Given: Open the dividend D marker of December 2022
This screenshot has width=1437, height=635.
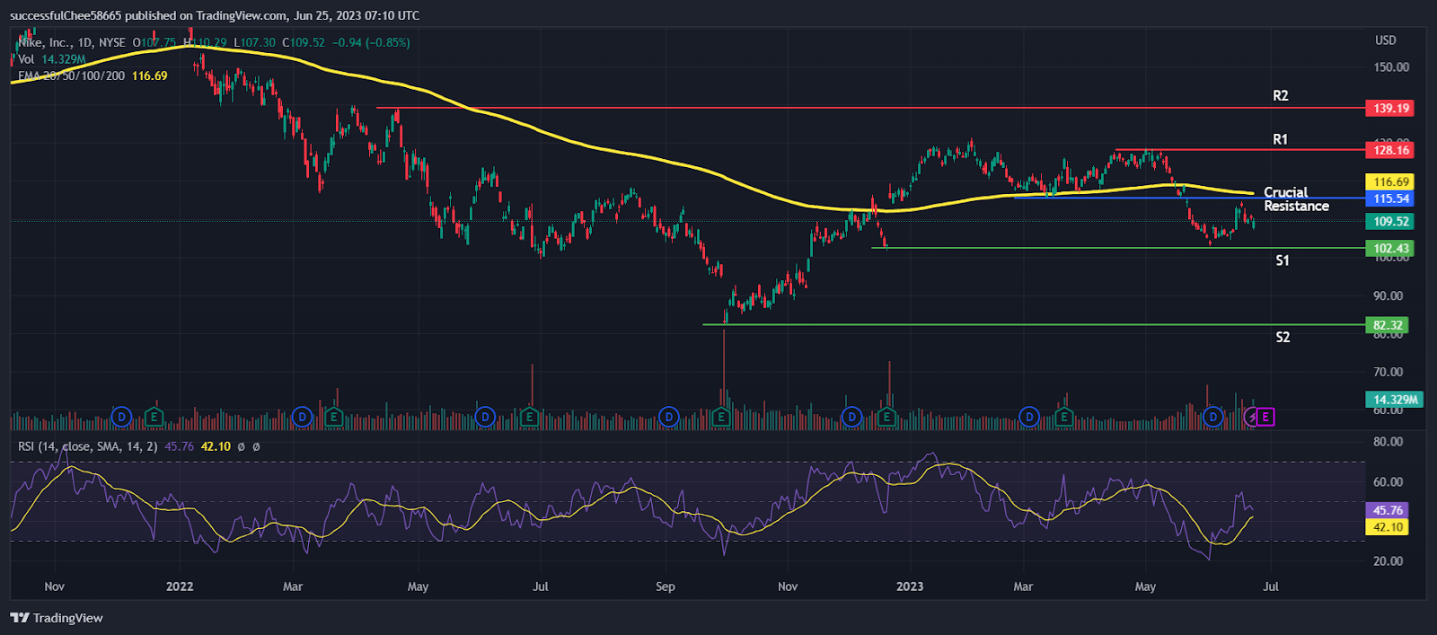Looking at the screenshot, I should point(851,417).
